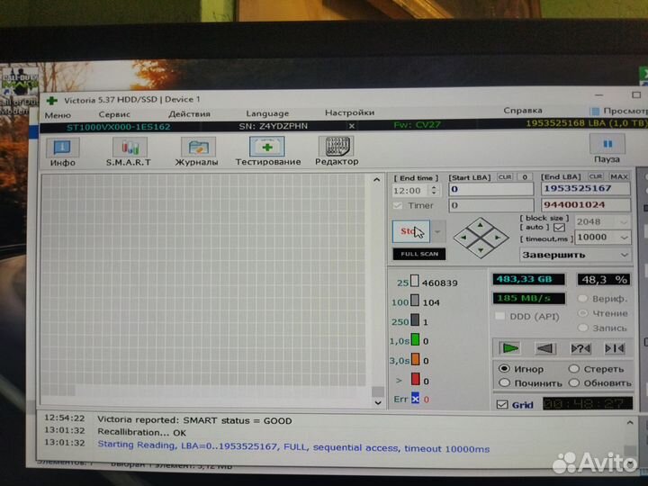648x486 pixels.
Task: Select the Обновить radio button
Action: 573,383
